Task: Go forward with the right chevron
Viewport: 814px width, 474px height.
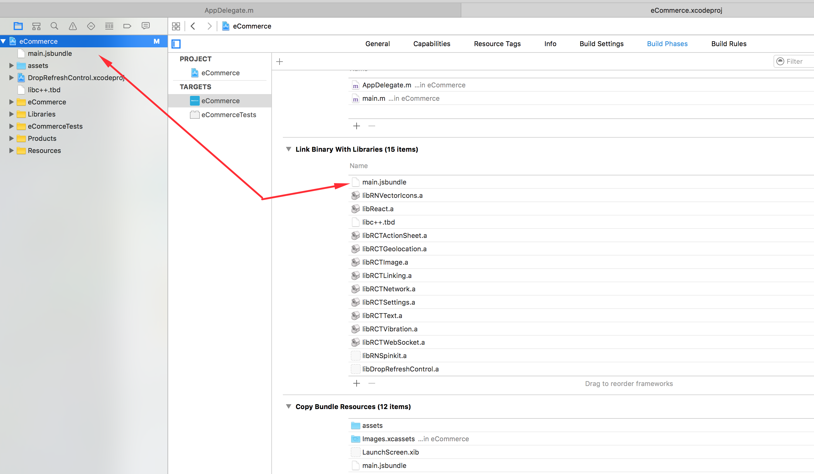Action: tap(210, 26)
